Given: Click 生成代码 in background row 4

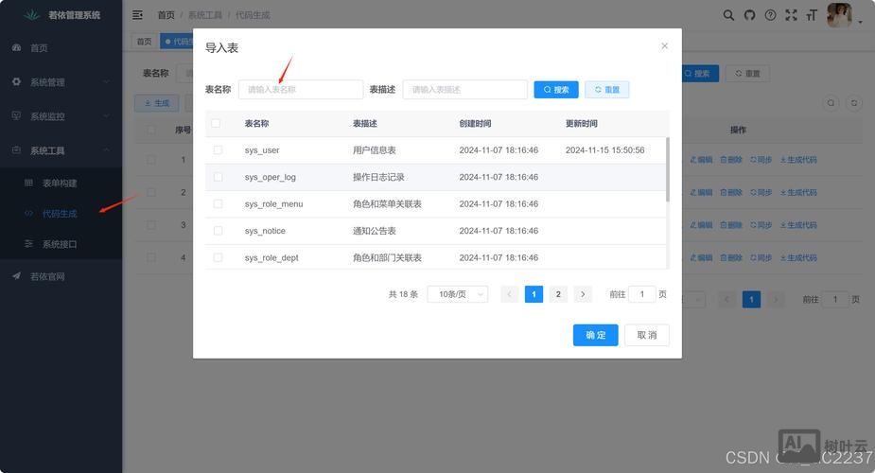Looking at the screenshot, I should tap(798, 257).
